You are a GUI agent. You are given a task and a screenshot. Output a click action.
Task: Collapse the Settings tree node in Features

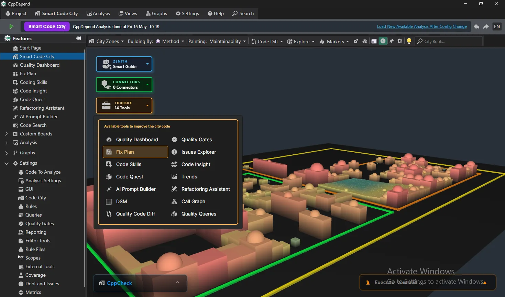(x=7, y=163)
